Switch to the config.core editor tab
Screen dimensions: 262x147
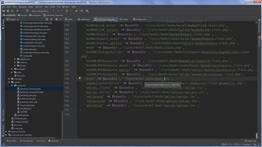[140, 19]
